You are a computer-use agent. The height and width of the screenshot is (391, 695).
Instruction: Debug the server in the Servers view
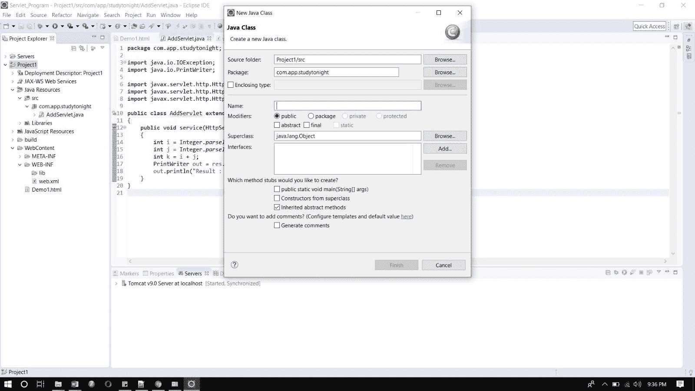616,273
